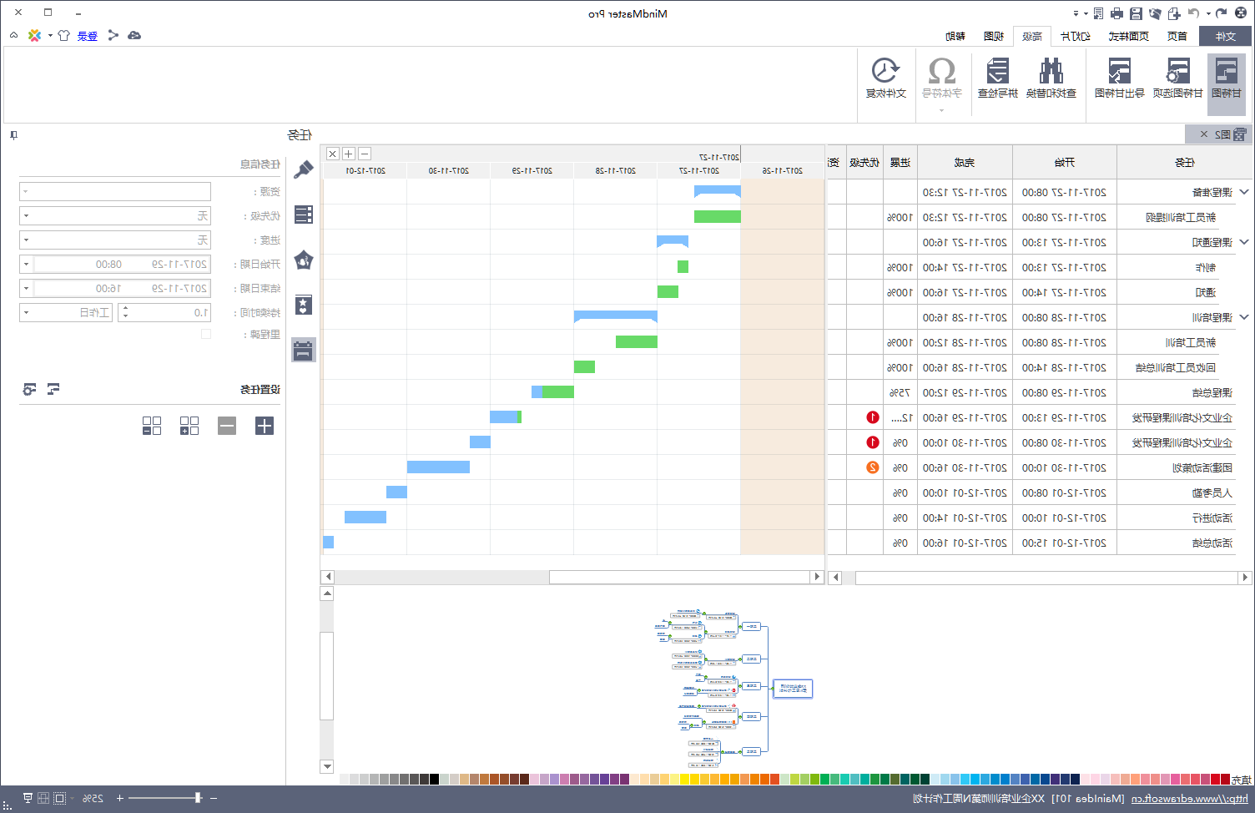Pin the 任务 panel with the pushpin

point(13,134)
